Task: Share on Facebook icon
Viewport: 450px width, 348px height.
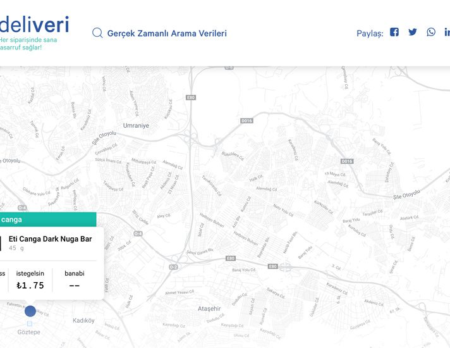Action: [394, 32]
